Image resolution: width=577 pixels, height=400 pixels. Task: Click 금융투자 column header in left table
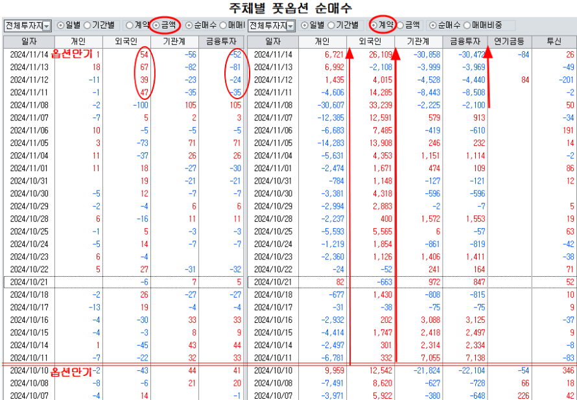click(x=221, y=42)
